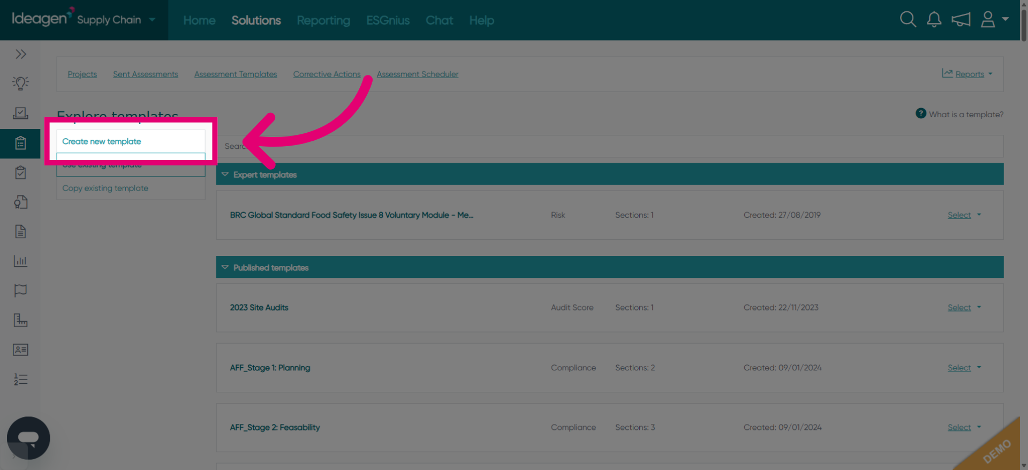Click the highlighted clipboard list sidebar icon
Viewport: 1028px width, 470px height.
[20, 143]
